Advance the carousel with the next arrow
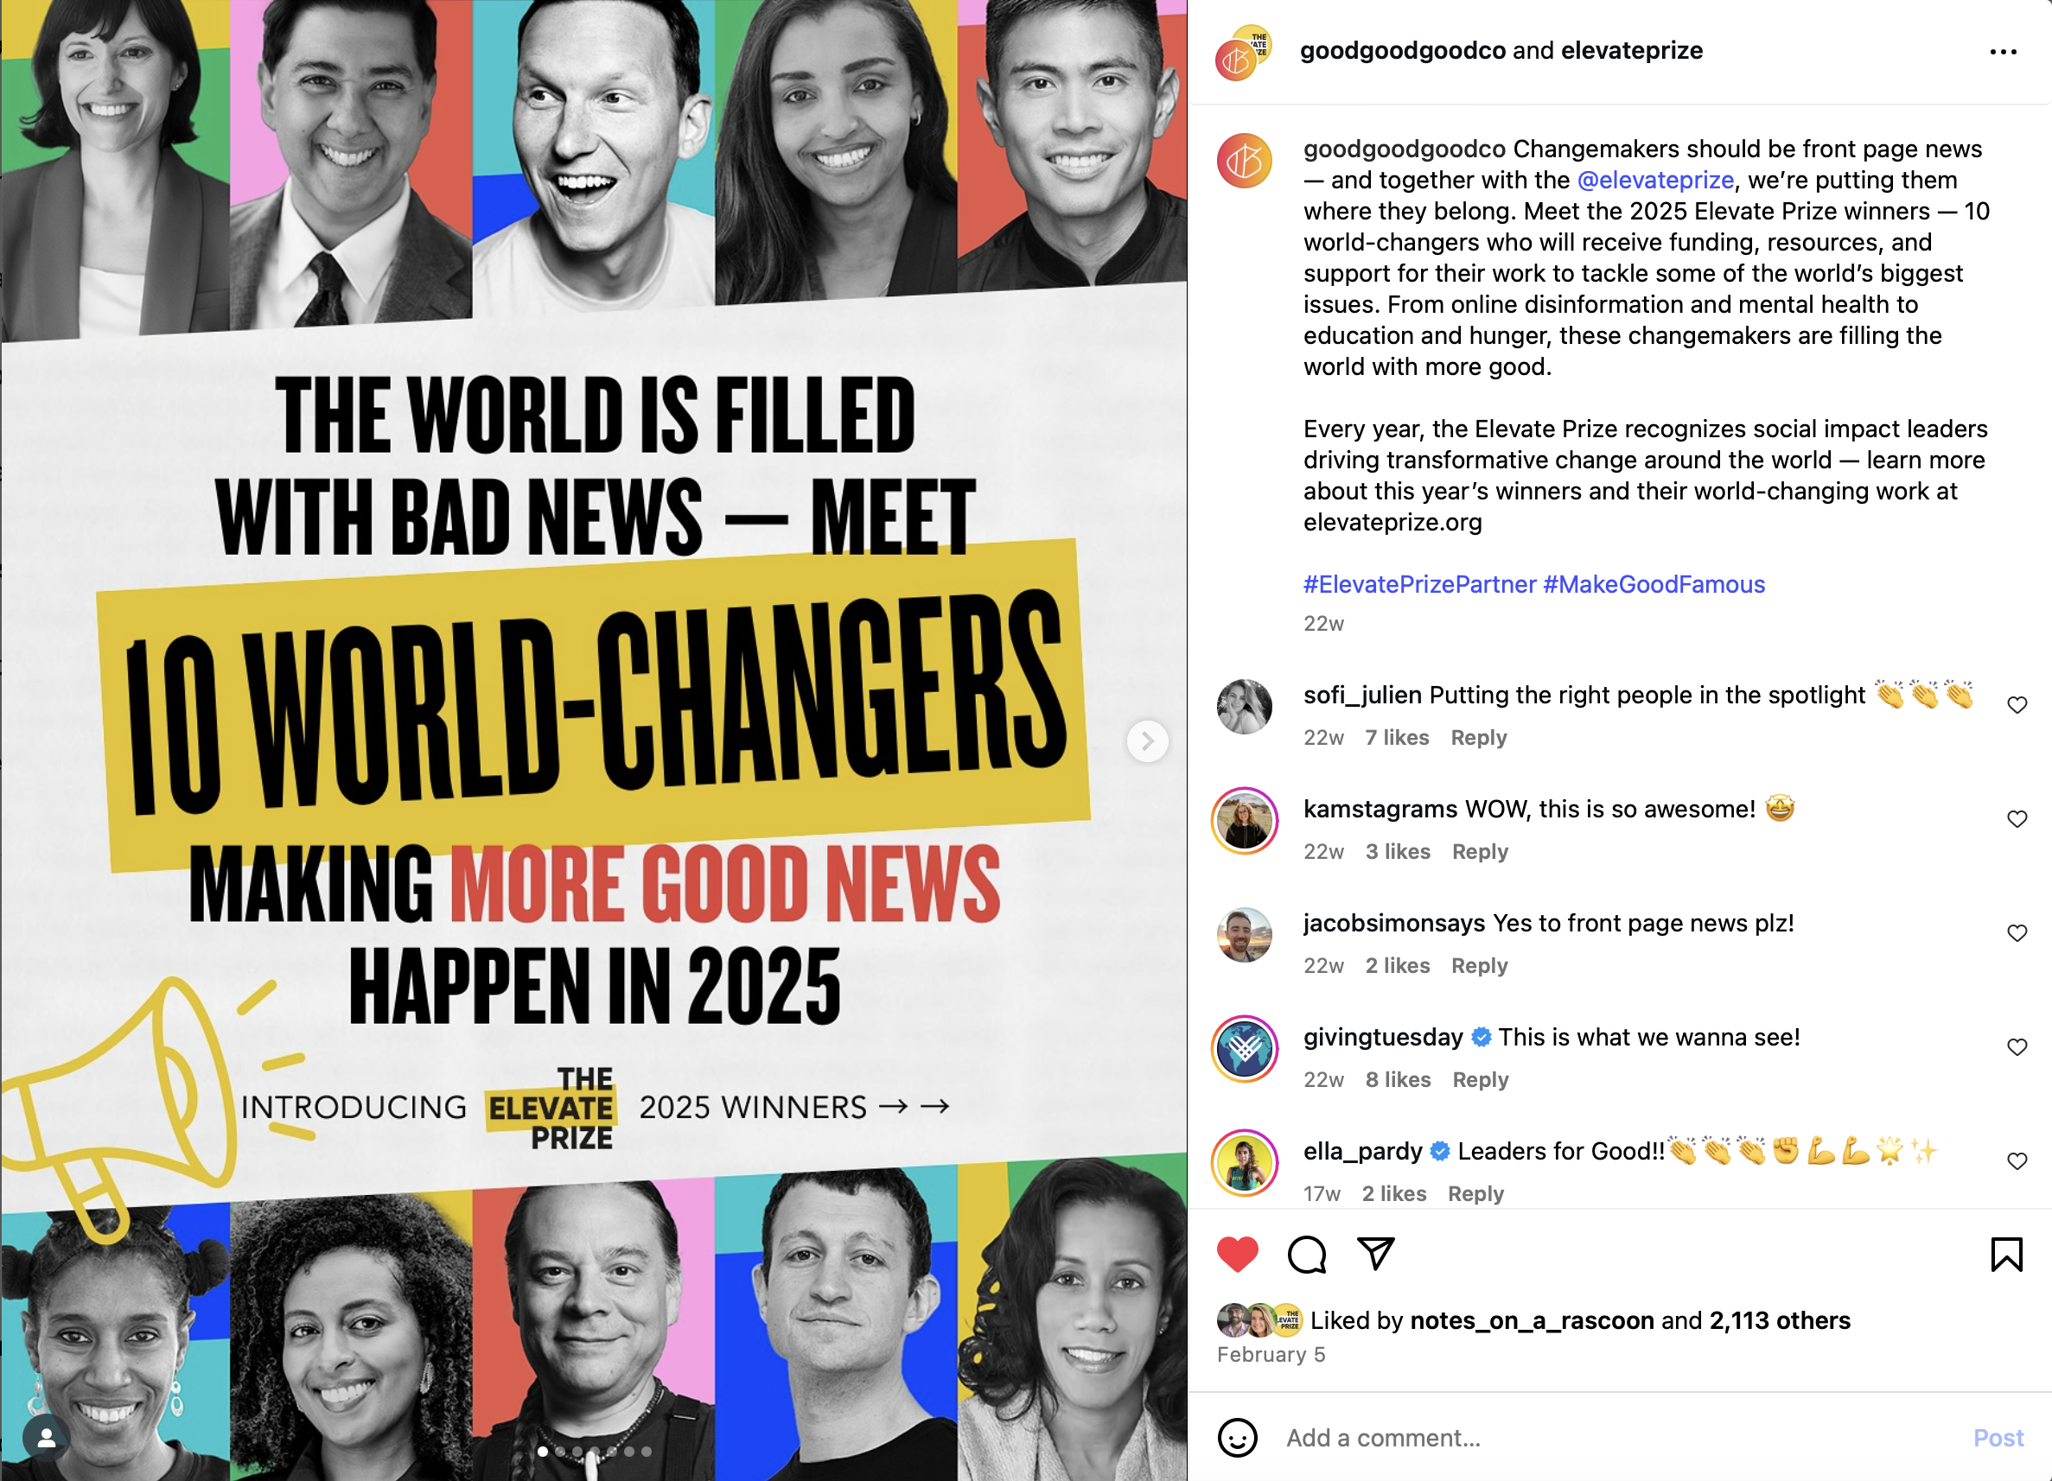2052x1481 pixels. coord(1147,741)
